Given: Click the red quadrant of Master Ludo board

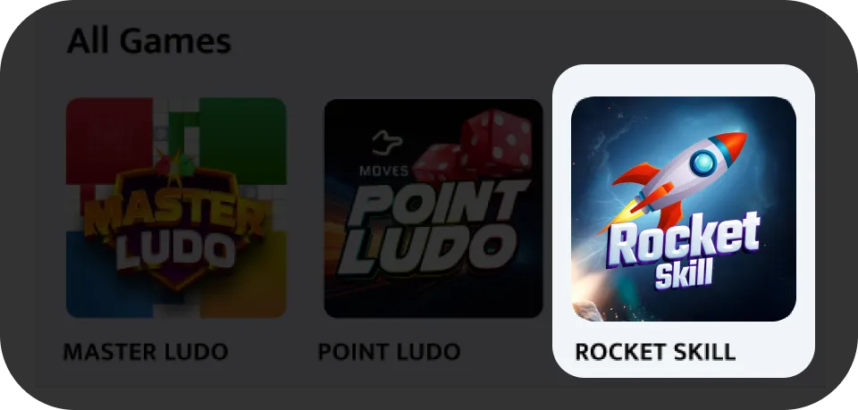Looking at the screenshot, I should point(109,139).
